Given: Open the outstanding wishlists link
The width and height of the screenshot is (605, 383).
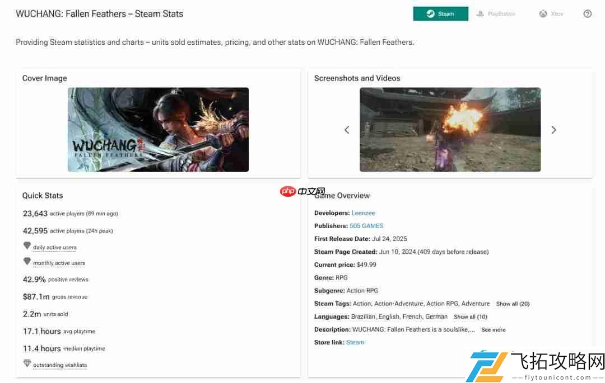Looking at the screenshot, I should coord(60,365).
